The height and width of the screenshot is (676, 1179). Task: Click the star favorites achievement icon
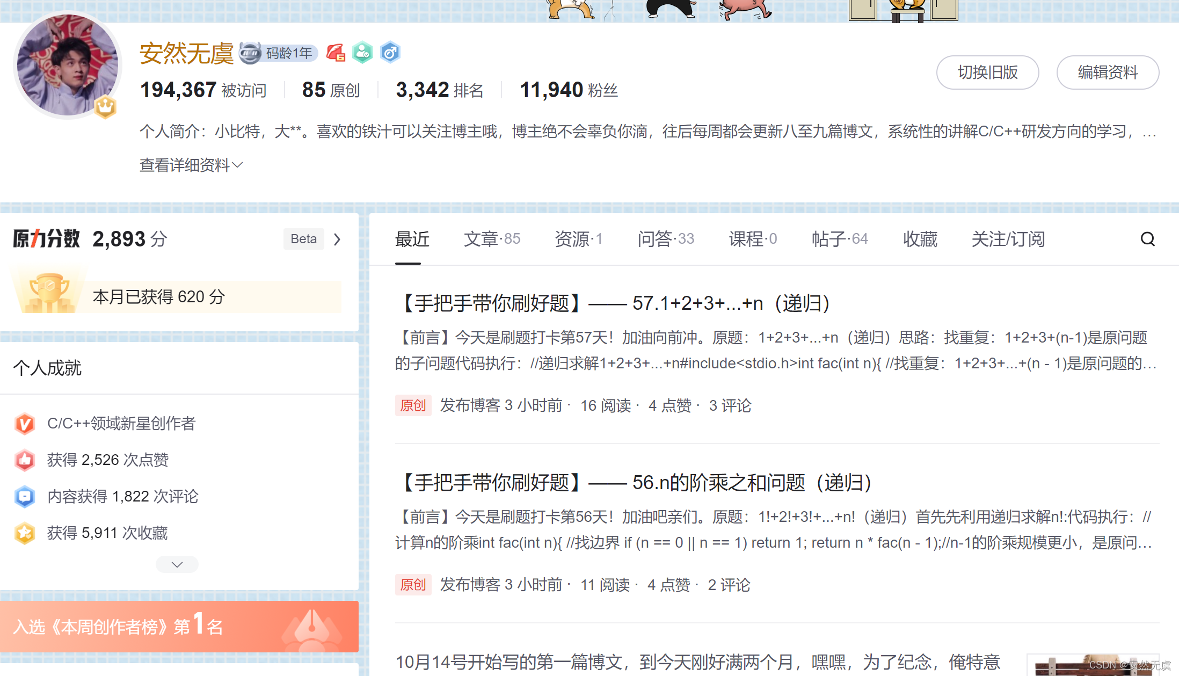click(25, 533)
